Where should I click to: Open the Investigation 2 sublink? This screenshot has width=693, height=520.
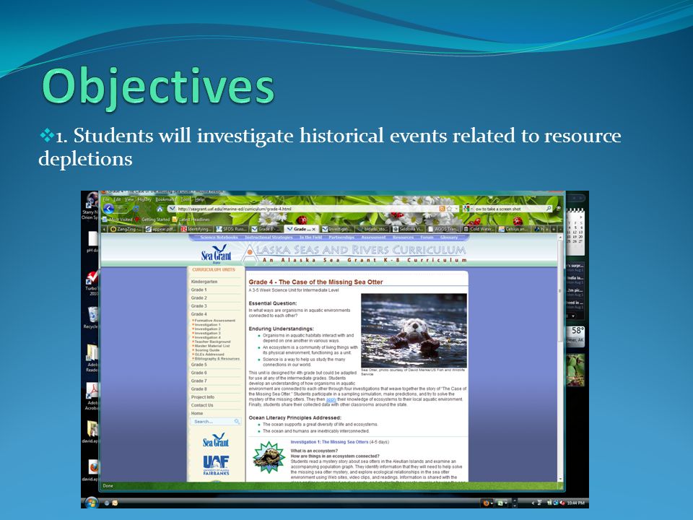point(207,329)
